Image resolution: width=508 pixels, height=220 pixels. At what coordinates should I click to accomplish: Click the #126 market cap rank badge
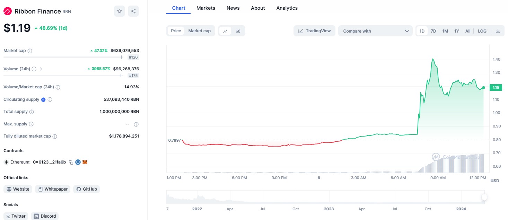(x=133, y=57)
